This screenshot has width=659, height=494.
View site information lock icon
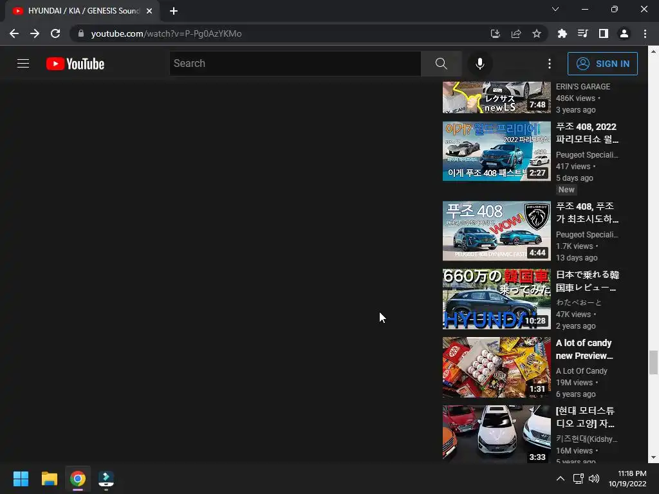coord(81,33)
